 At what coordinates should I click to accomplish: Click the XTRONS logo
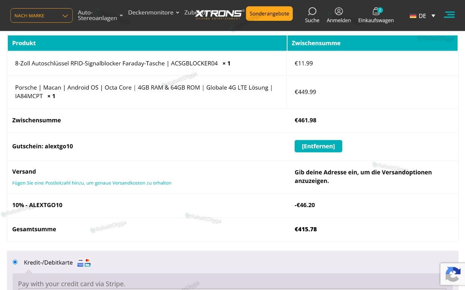(x=220, y=14)
